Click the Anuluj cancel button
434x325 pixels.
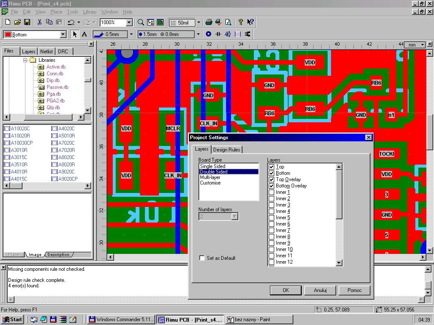click(x=320, y=290)
